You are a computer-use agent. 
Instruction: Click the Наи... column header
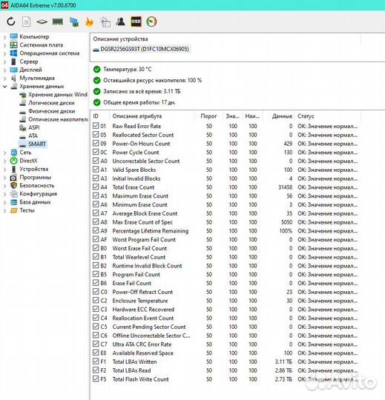[252, 116]
